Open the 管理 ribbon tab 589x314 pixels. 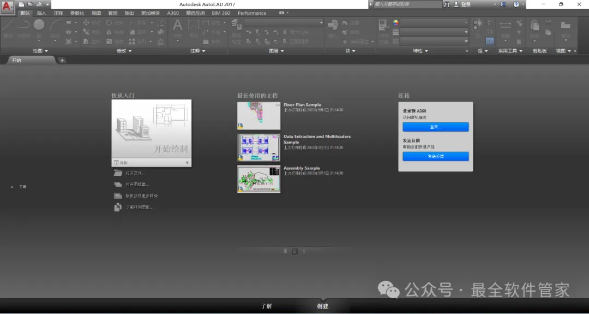[113, 13]
